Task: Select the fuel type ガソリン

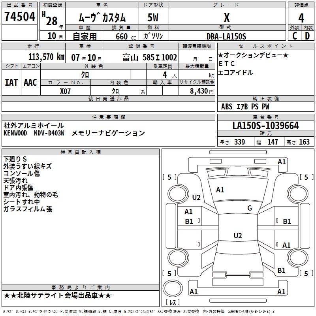Action: 153,36
